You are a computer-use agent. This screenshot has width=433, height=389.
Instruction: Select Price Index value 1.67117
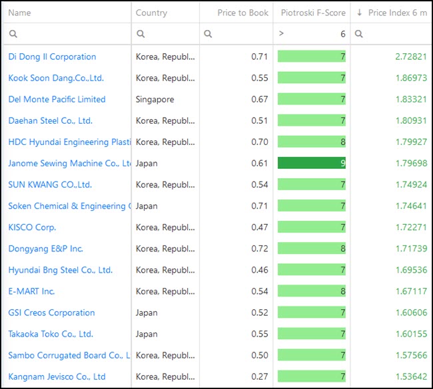tap(411, 291)
